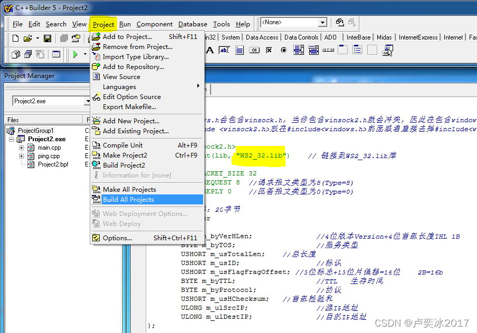477x333 pixels.
Task: Select the GroupBox component icon
Action: pyautogui.click(x=343, y=50)
